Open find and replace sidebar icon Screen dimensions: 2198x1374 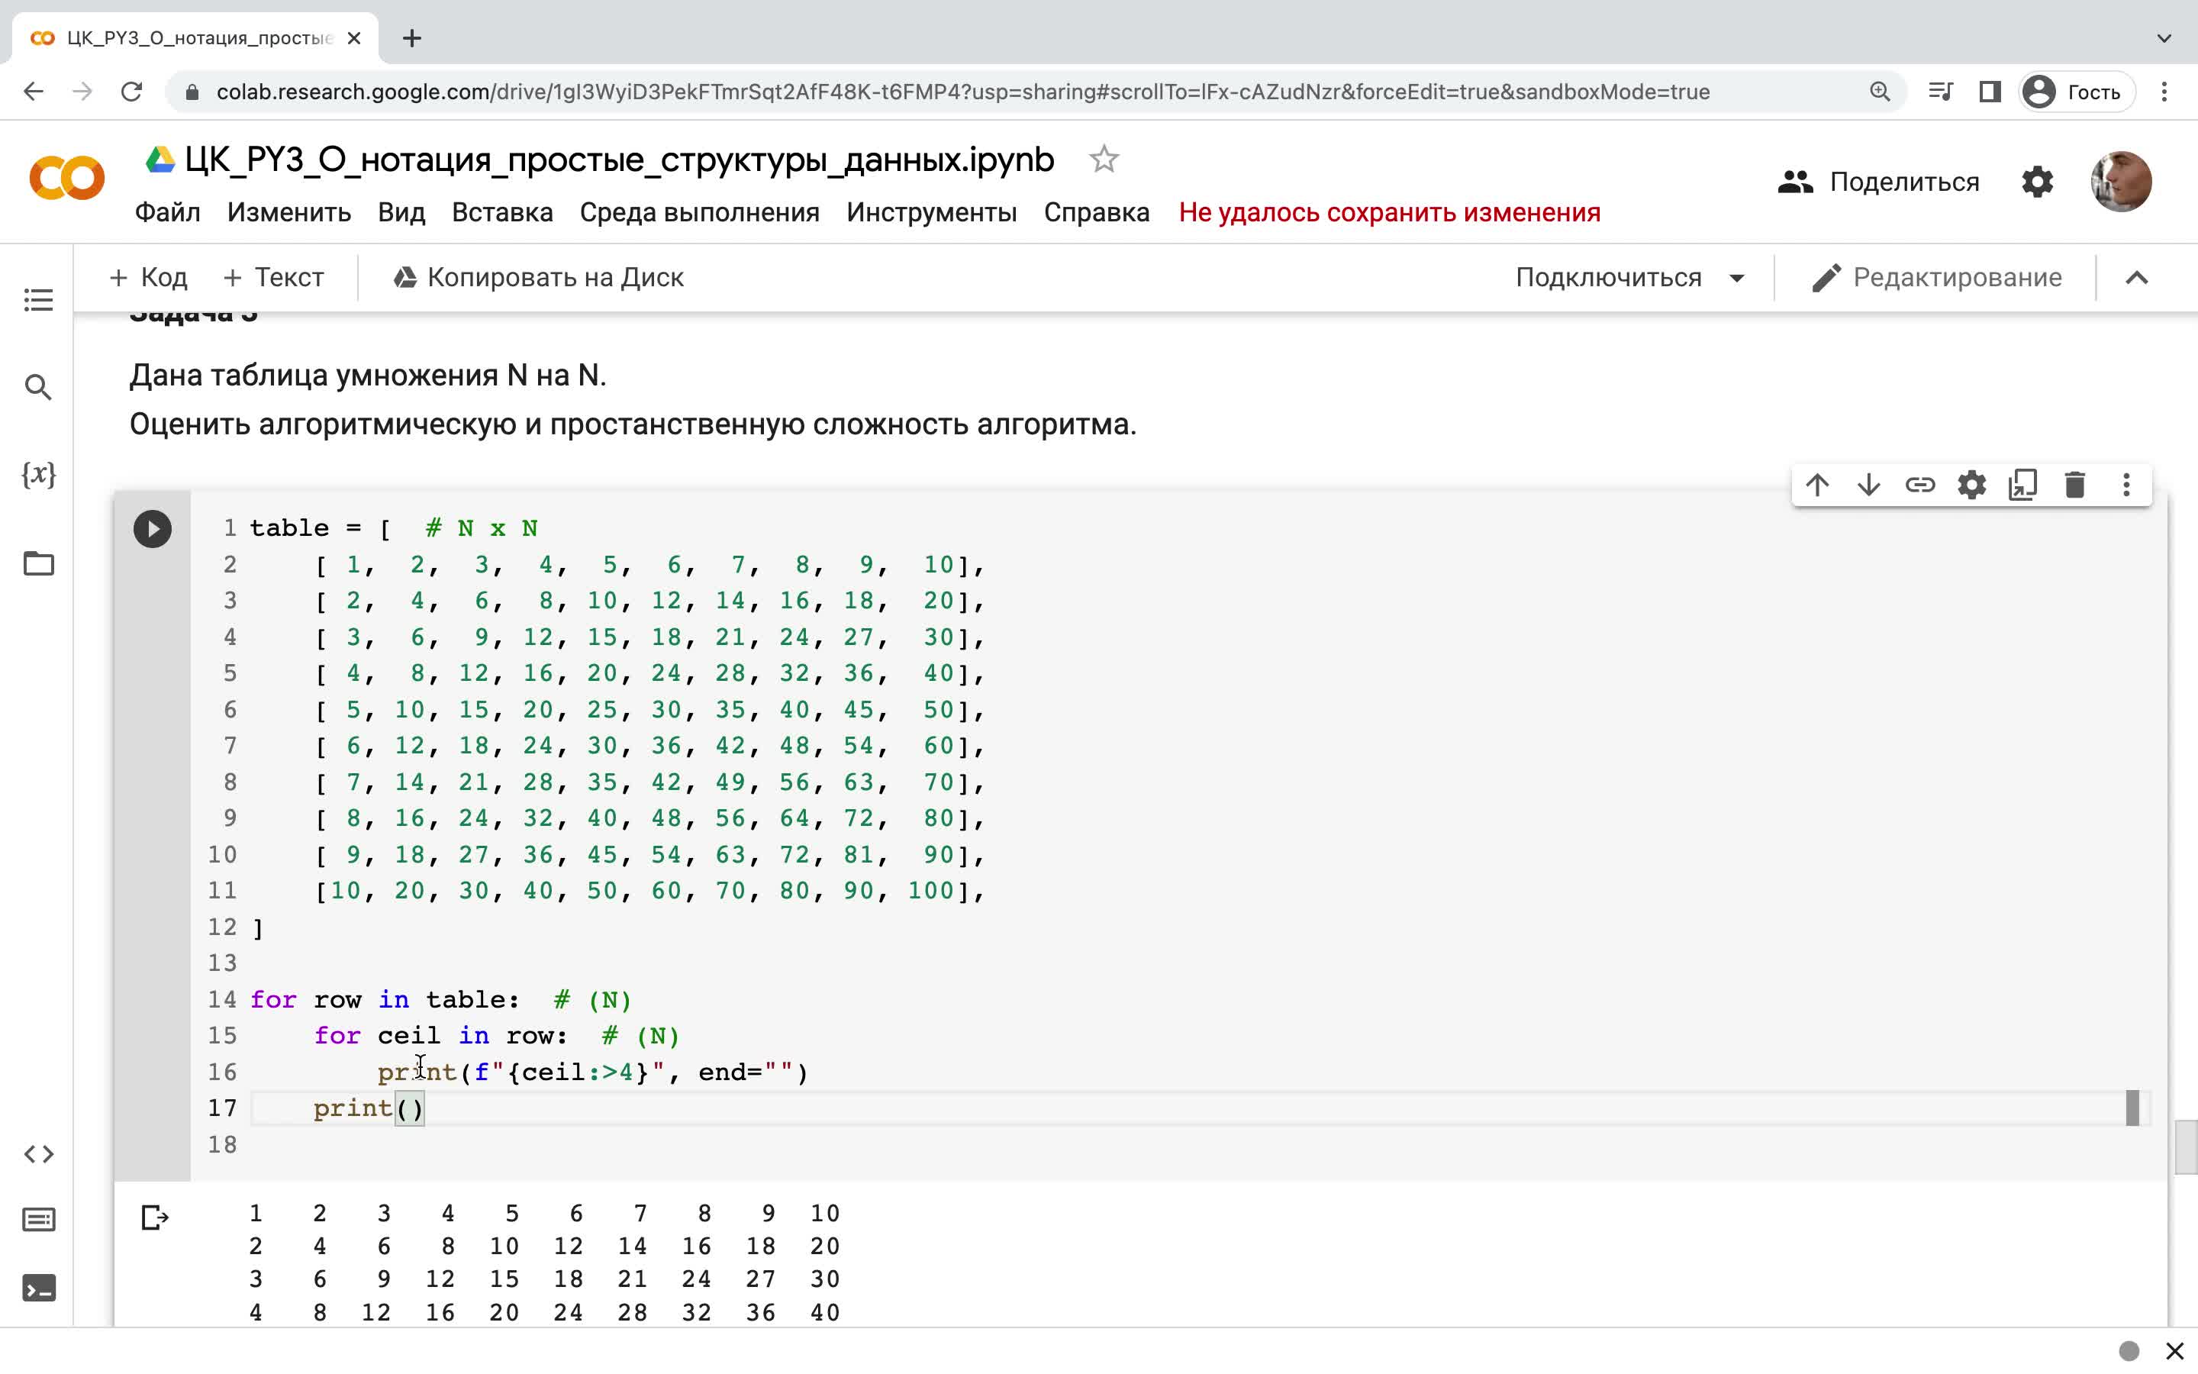[38, 388]
